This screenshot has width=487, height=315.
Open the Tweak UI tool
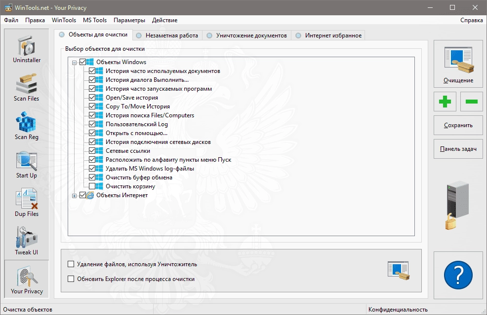click(x=26, y=241)
